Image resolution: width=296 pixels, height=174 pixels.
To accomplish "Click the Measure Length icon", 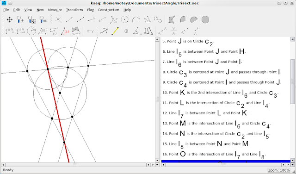I will coord(20,31).
